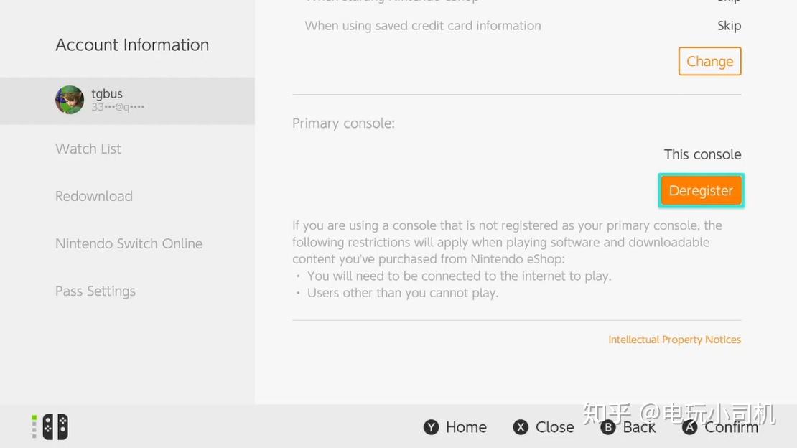This screenshot has width=797, height=448.
Task: Click the Joy-Con controller icon
Action: click(x=55, y=426)
